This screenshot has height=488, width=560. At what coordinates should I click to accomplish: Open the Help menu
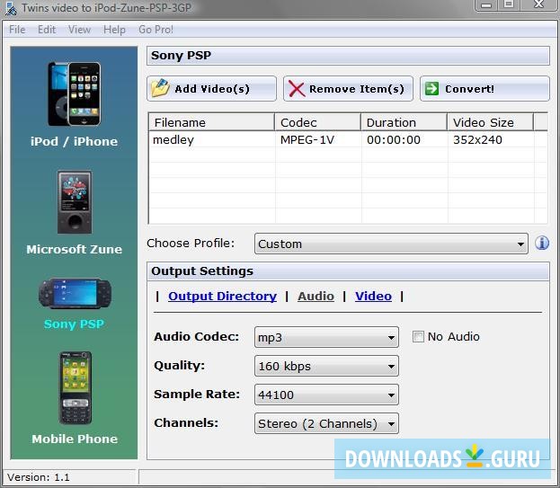pos(114,30)
